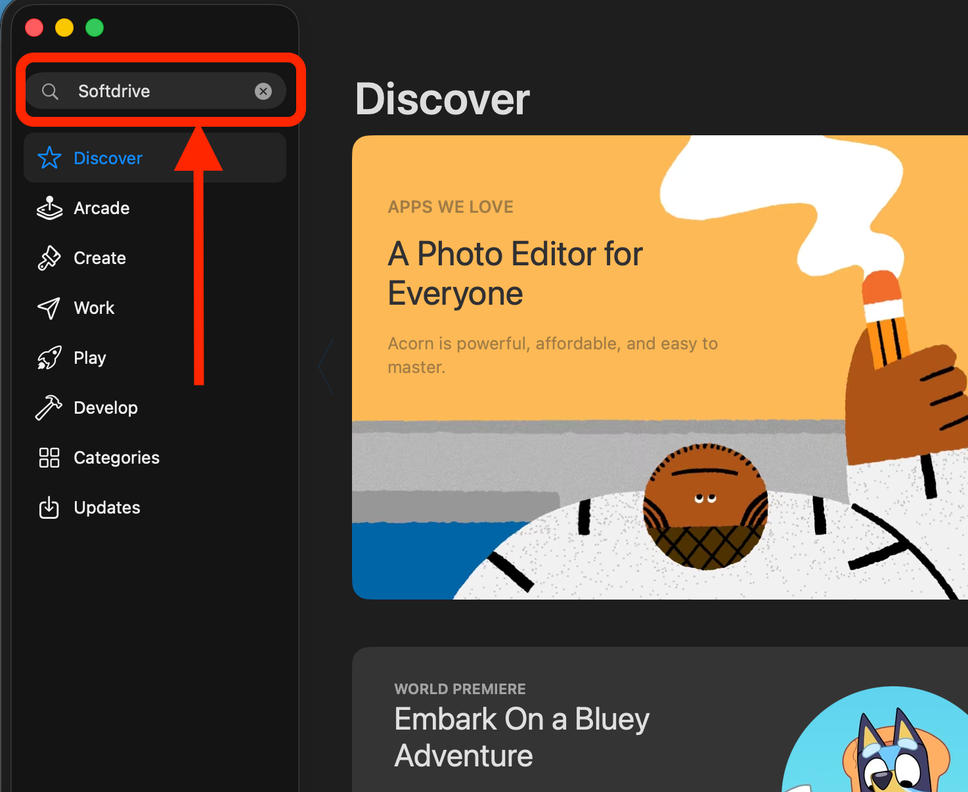Enter full screen with the green button
This screenshot has width=968, height=792.
tap(95, 28)
